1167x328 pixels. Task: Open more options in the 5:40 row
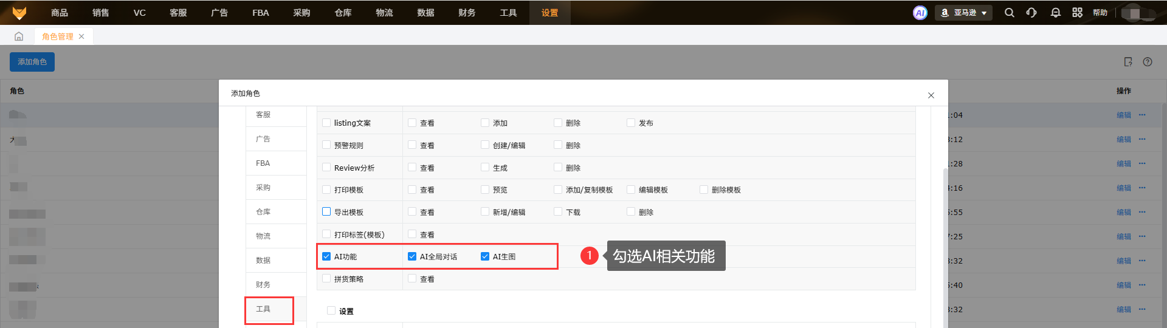(x=1142, y=285)
